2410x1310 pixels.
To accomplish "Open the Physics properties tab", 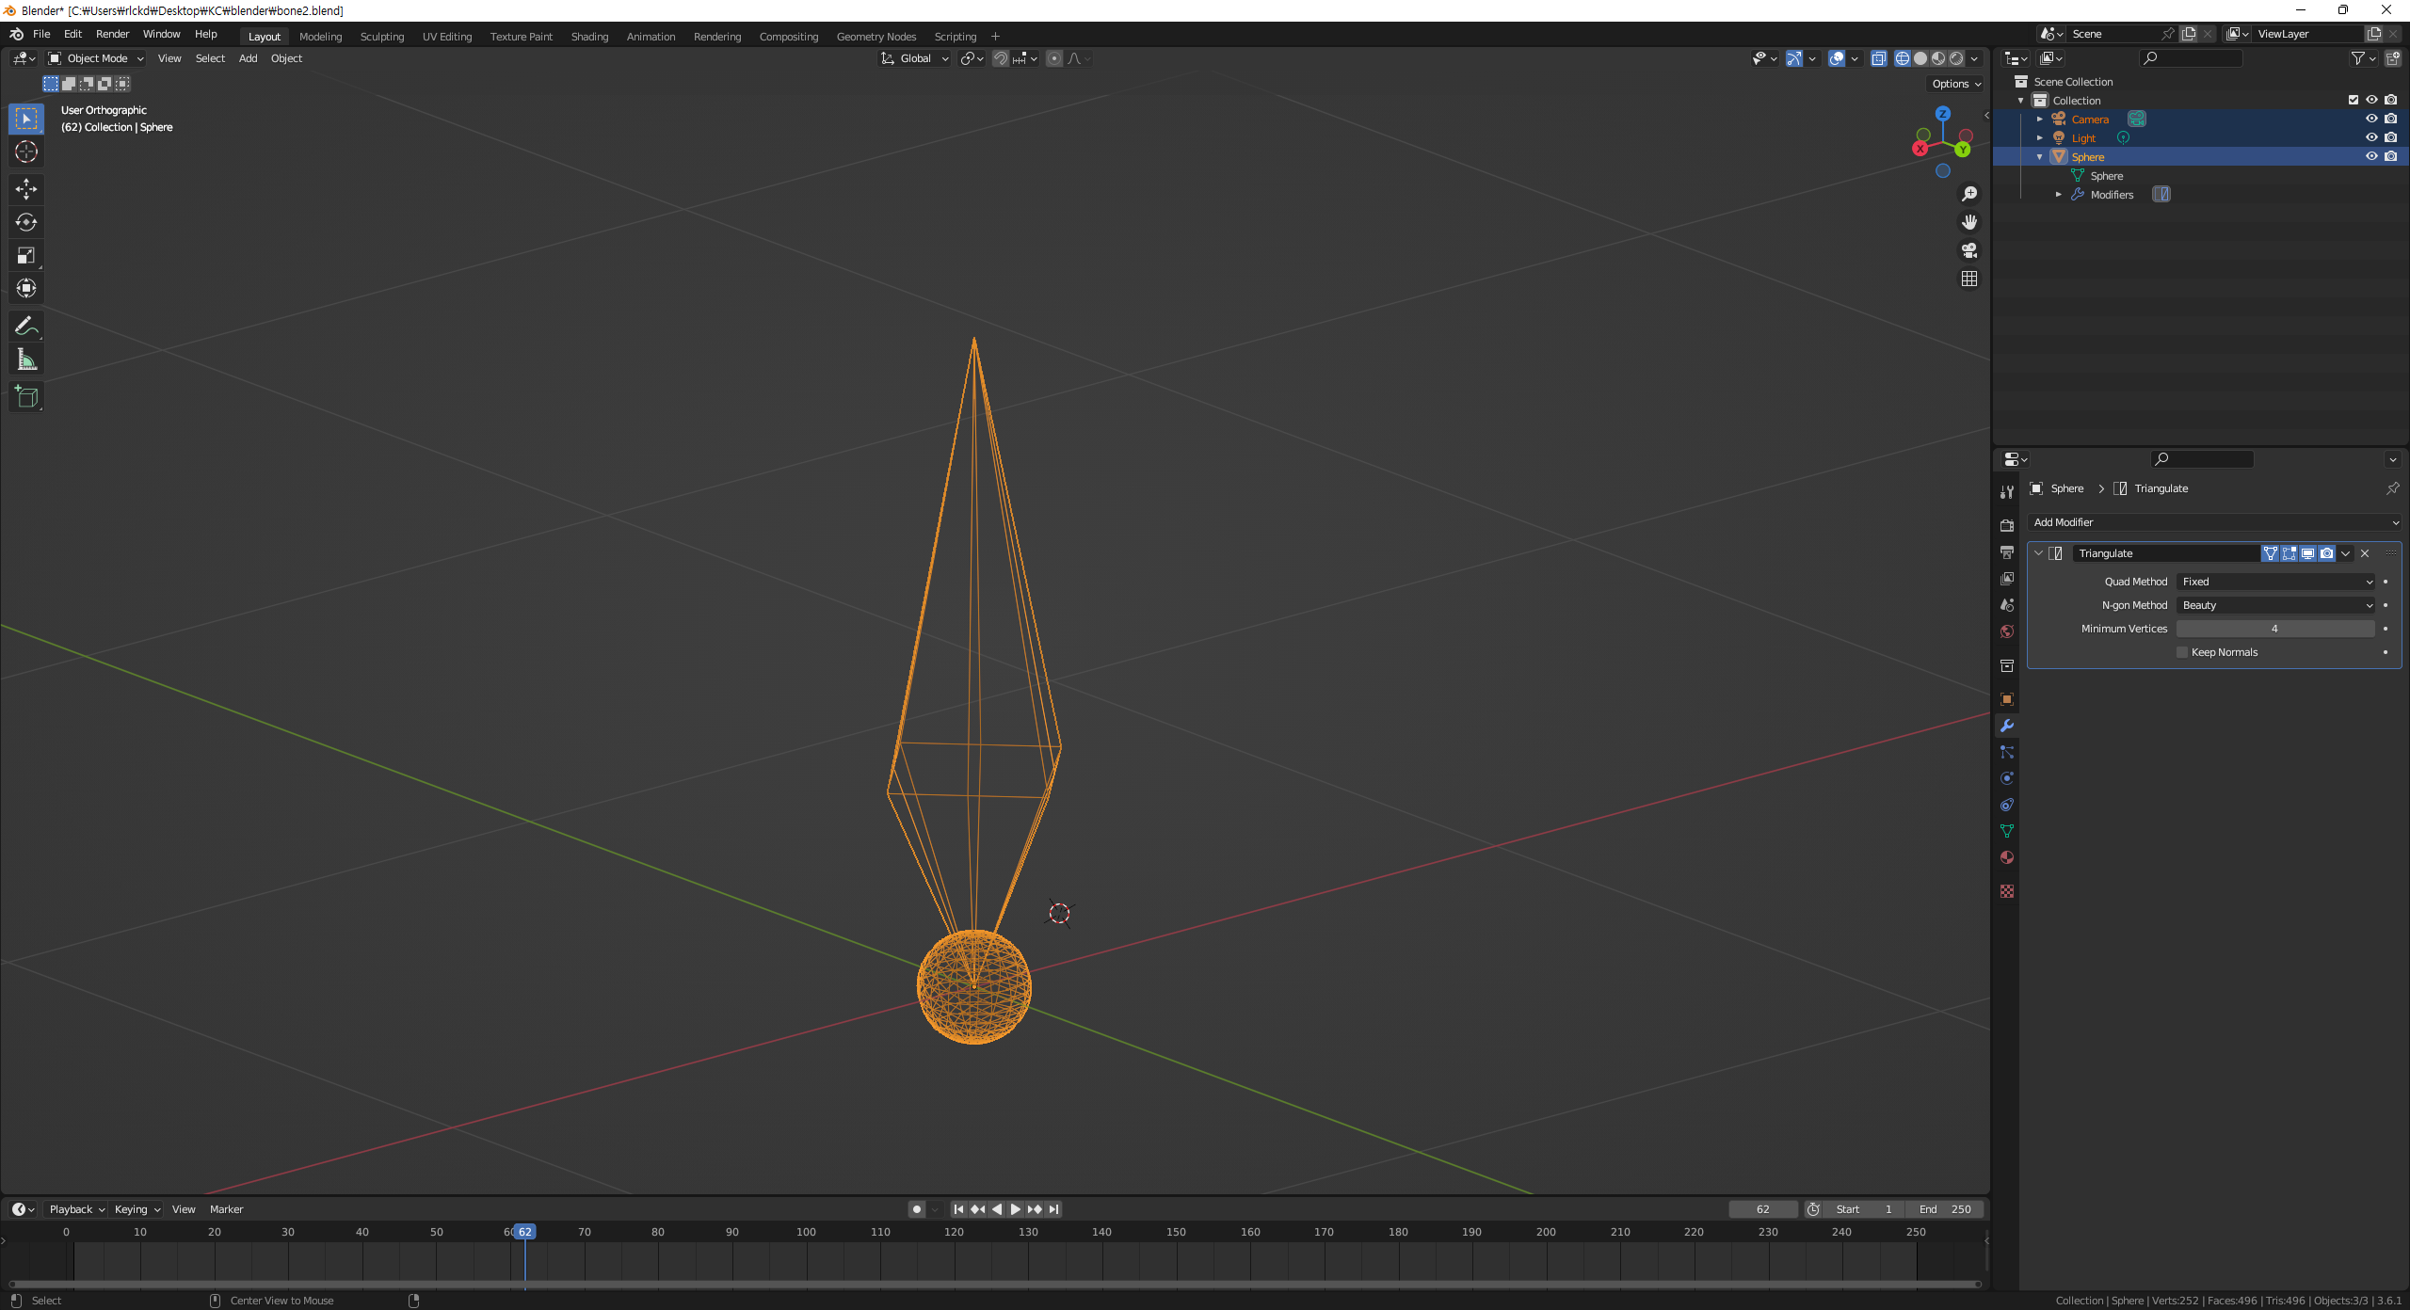I will tap(2006, 778).
